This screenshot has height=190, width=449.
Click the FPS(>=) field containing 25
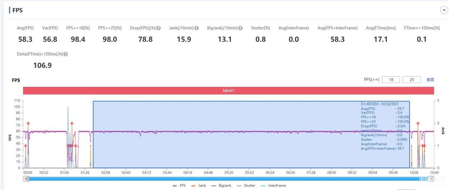[x=412, y=79]
